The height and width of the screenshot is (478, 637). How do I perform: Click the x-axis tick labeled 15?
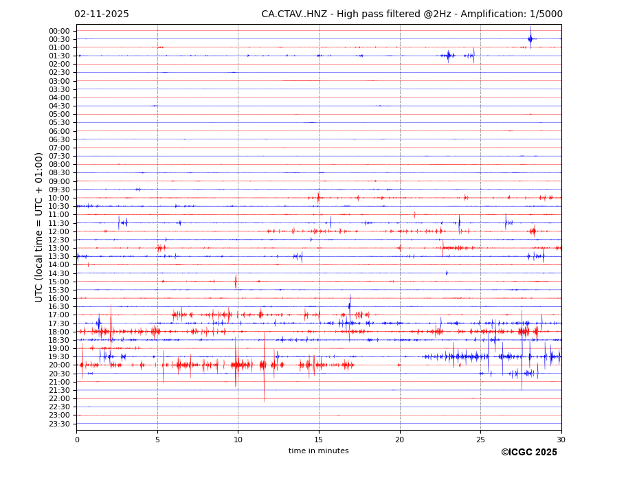click(319, 440)
